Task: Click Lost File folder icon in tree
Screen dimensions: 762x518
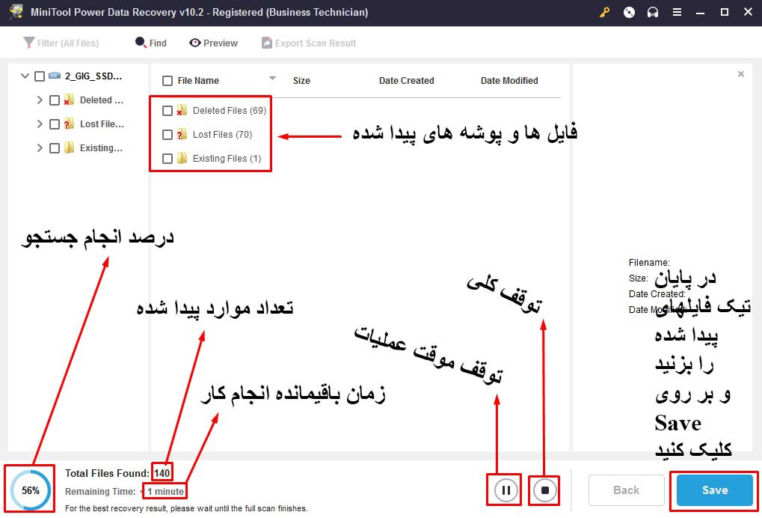Action: click(69, 124)
